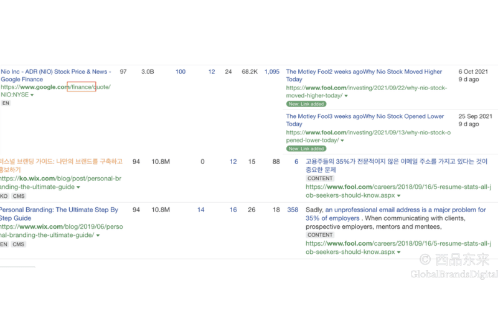
Task: Click CMS tag in ko.wix.com row
Action: (x=19, y=196)
